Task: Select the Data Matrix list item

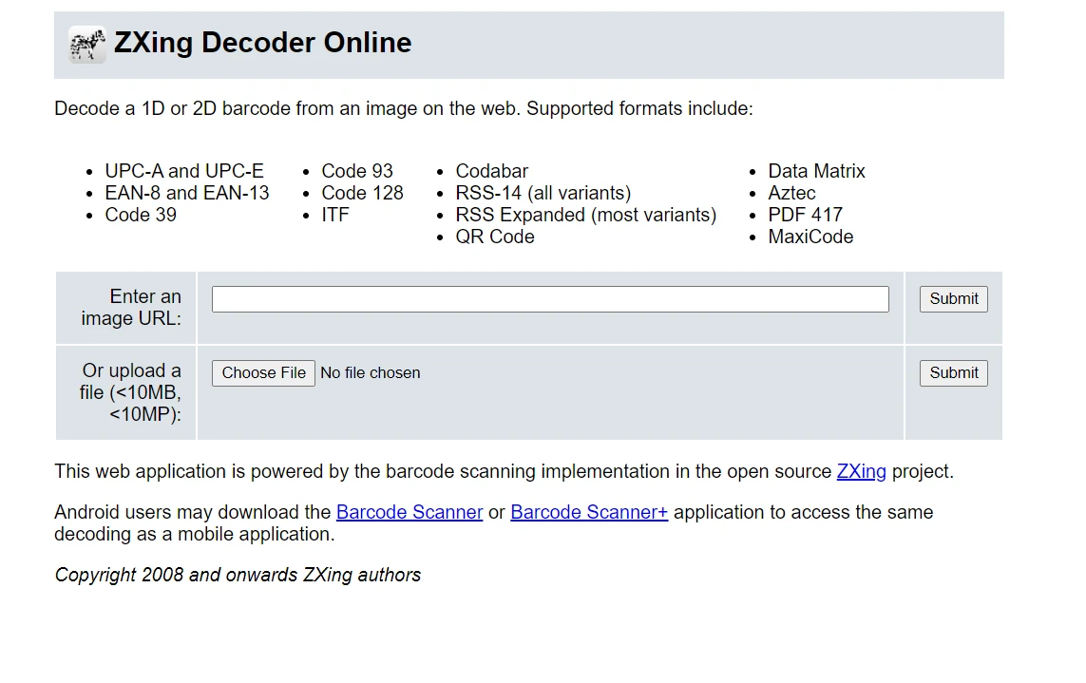Action: (x=816, y=171)
